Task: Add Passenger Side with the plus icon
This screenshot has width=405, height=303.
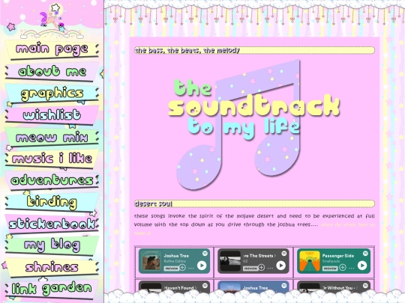Action: [343, 267]
